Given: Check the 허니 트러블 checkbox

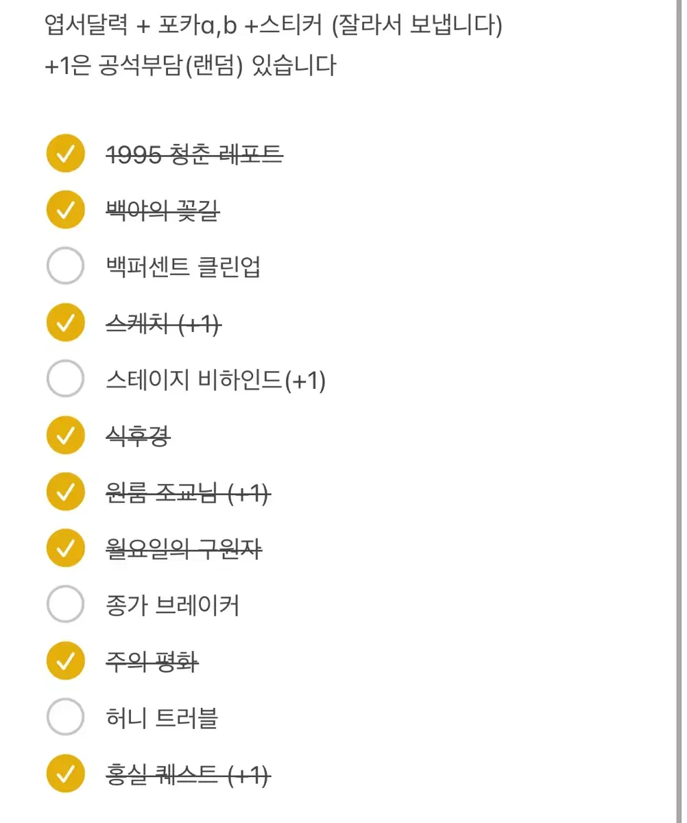Looking at the screenshot, I should [65, 717].
